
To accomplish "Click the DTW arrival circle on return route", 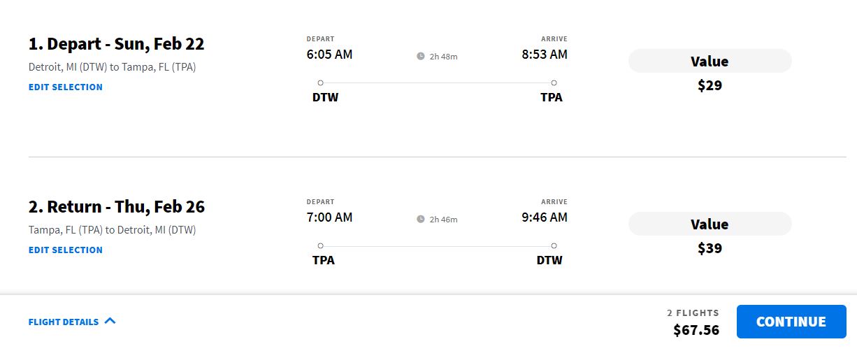I will (554, 245).
